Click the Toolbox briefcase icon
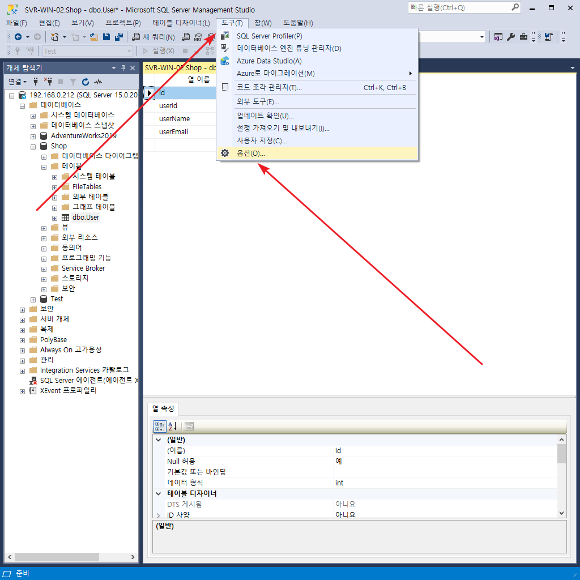The height and width of the screenshot is (580, 580). point(523,37)
